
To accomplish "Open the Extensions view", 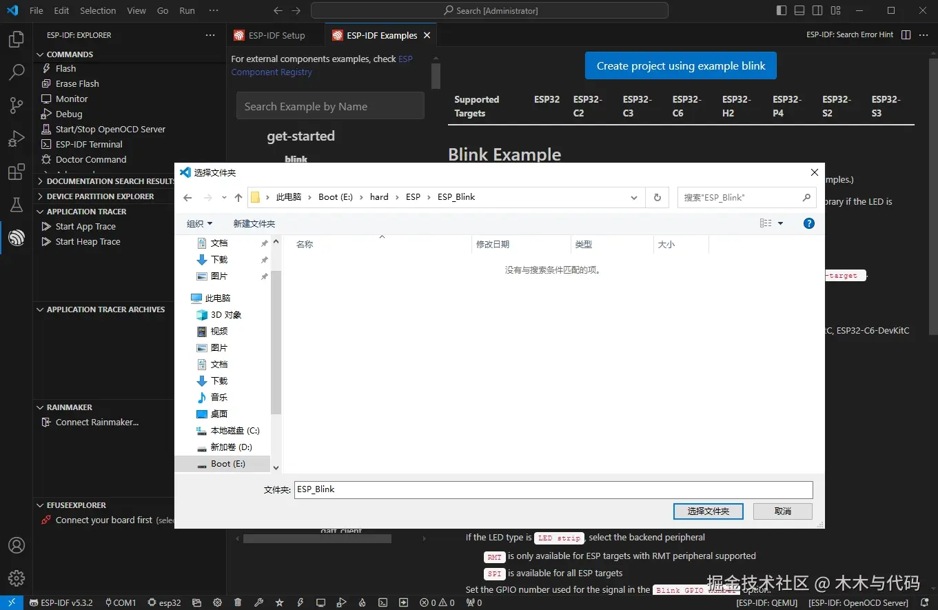I will (17, 172).
